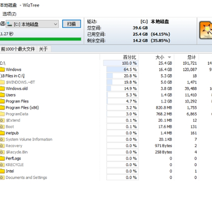
Task: Click the 39,488 total count value
Action: [x=191, y=88]
